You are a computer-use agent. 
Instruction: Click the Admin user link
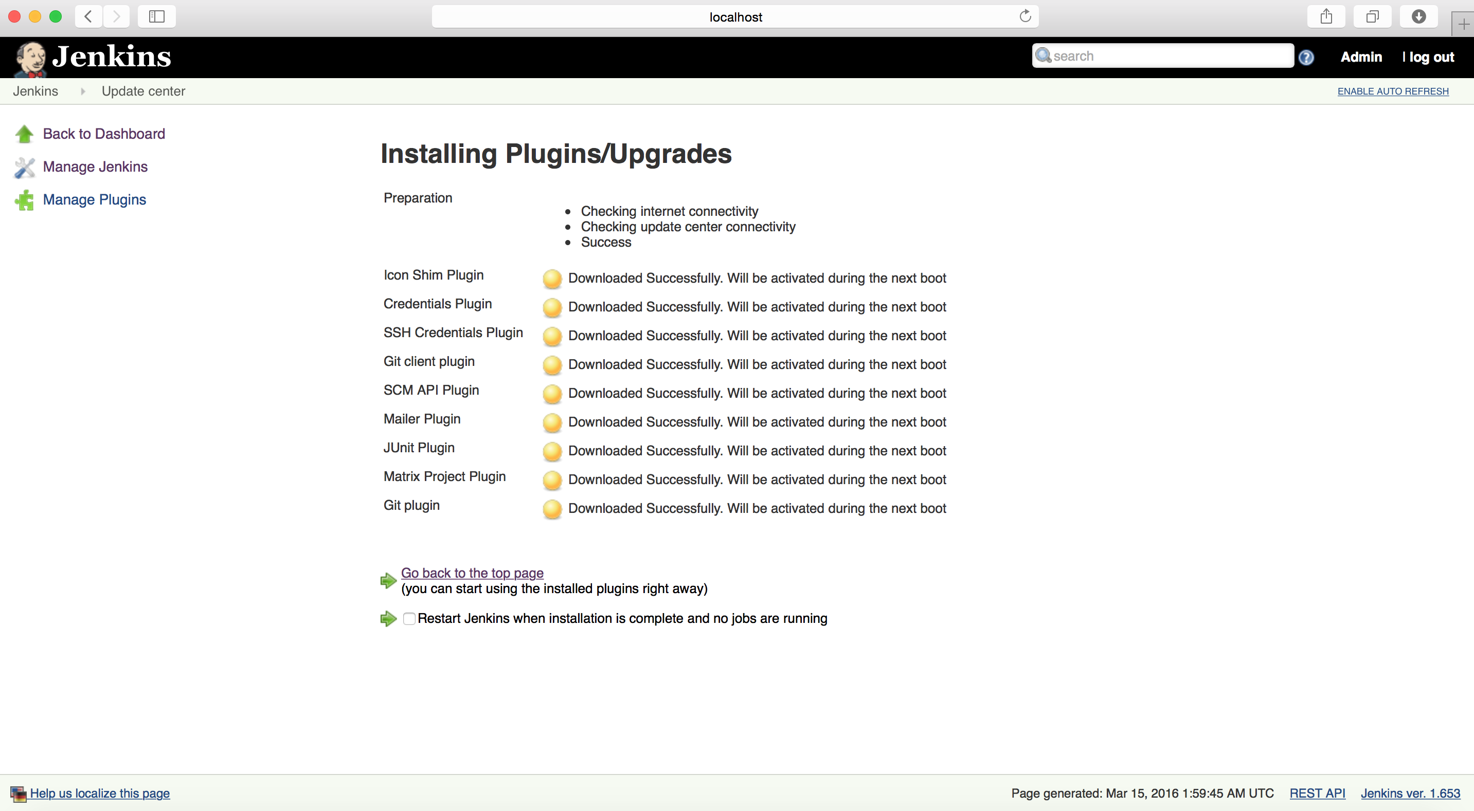click(1361, 57)
